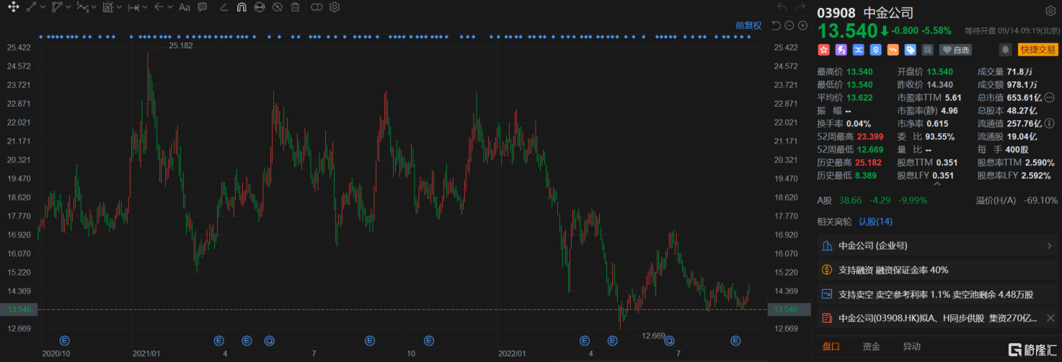Click the 快捷交易 quick trade button
The width and height of the screenshot is (1062, 362).
point(1037,50)
